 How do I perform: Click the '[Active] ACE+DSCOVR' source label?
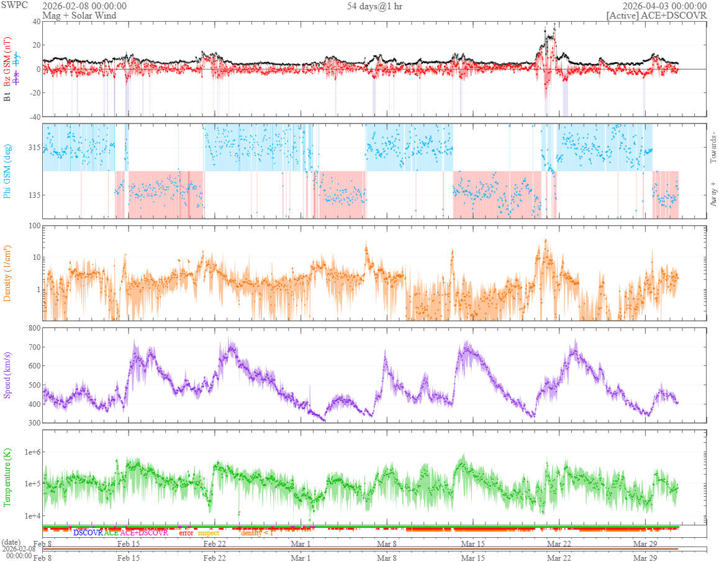point(656,16)
